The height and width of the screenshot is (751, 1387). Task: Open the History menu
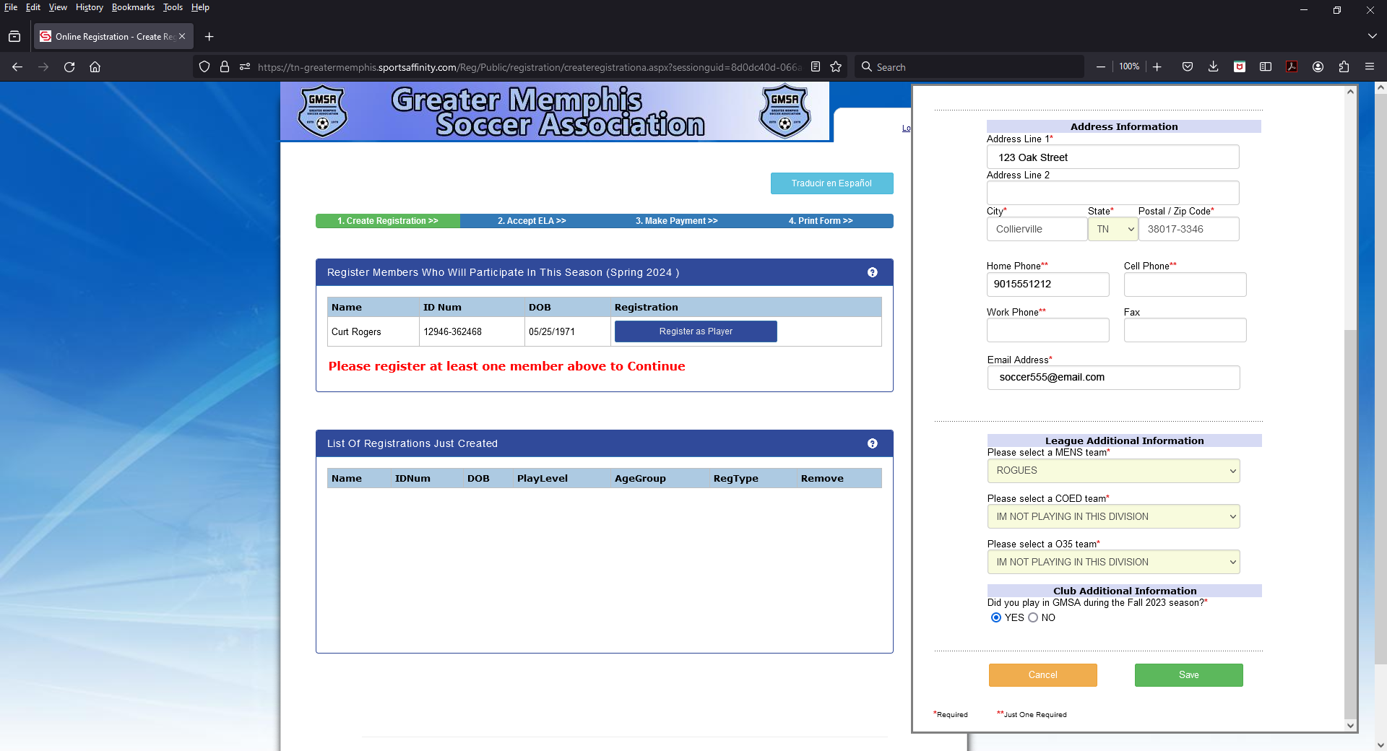(x=90, y=7)
